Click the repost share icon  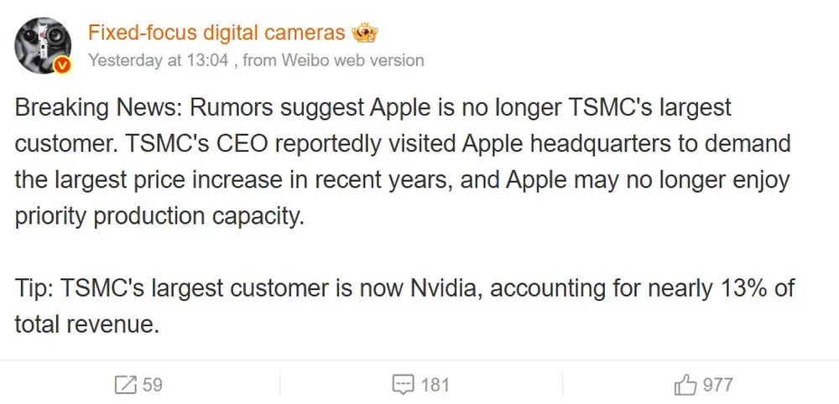click(125, 385)
